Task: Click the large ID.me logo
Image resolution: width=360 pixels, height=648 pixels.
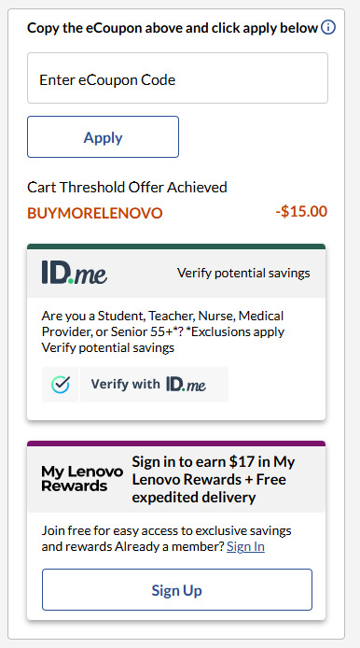Action: tap(75, 273)
